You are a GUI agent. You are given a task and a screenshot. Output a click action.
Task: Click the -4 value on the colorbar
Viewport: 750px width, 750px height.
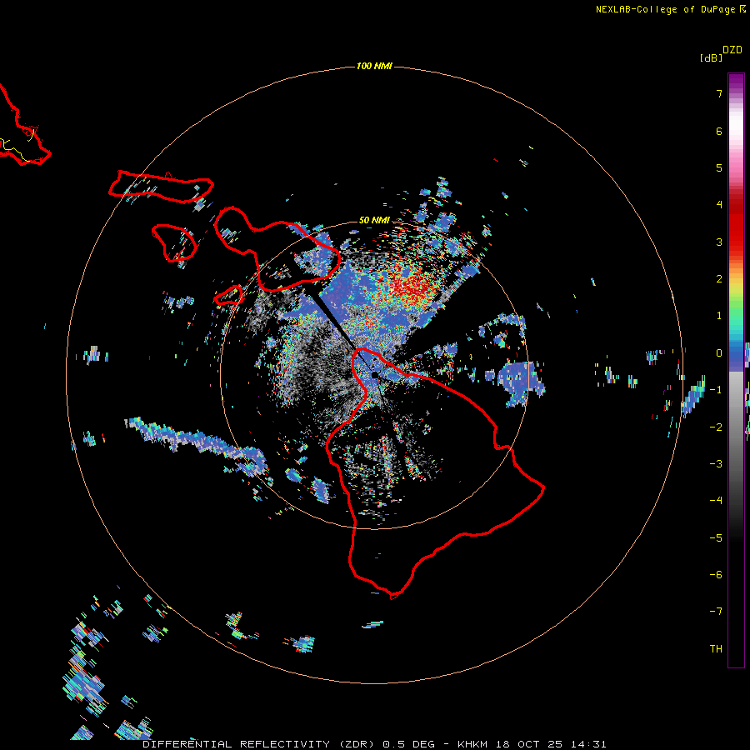tap(716, 501)
